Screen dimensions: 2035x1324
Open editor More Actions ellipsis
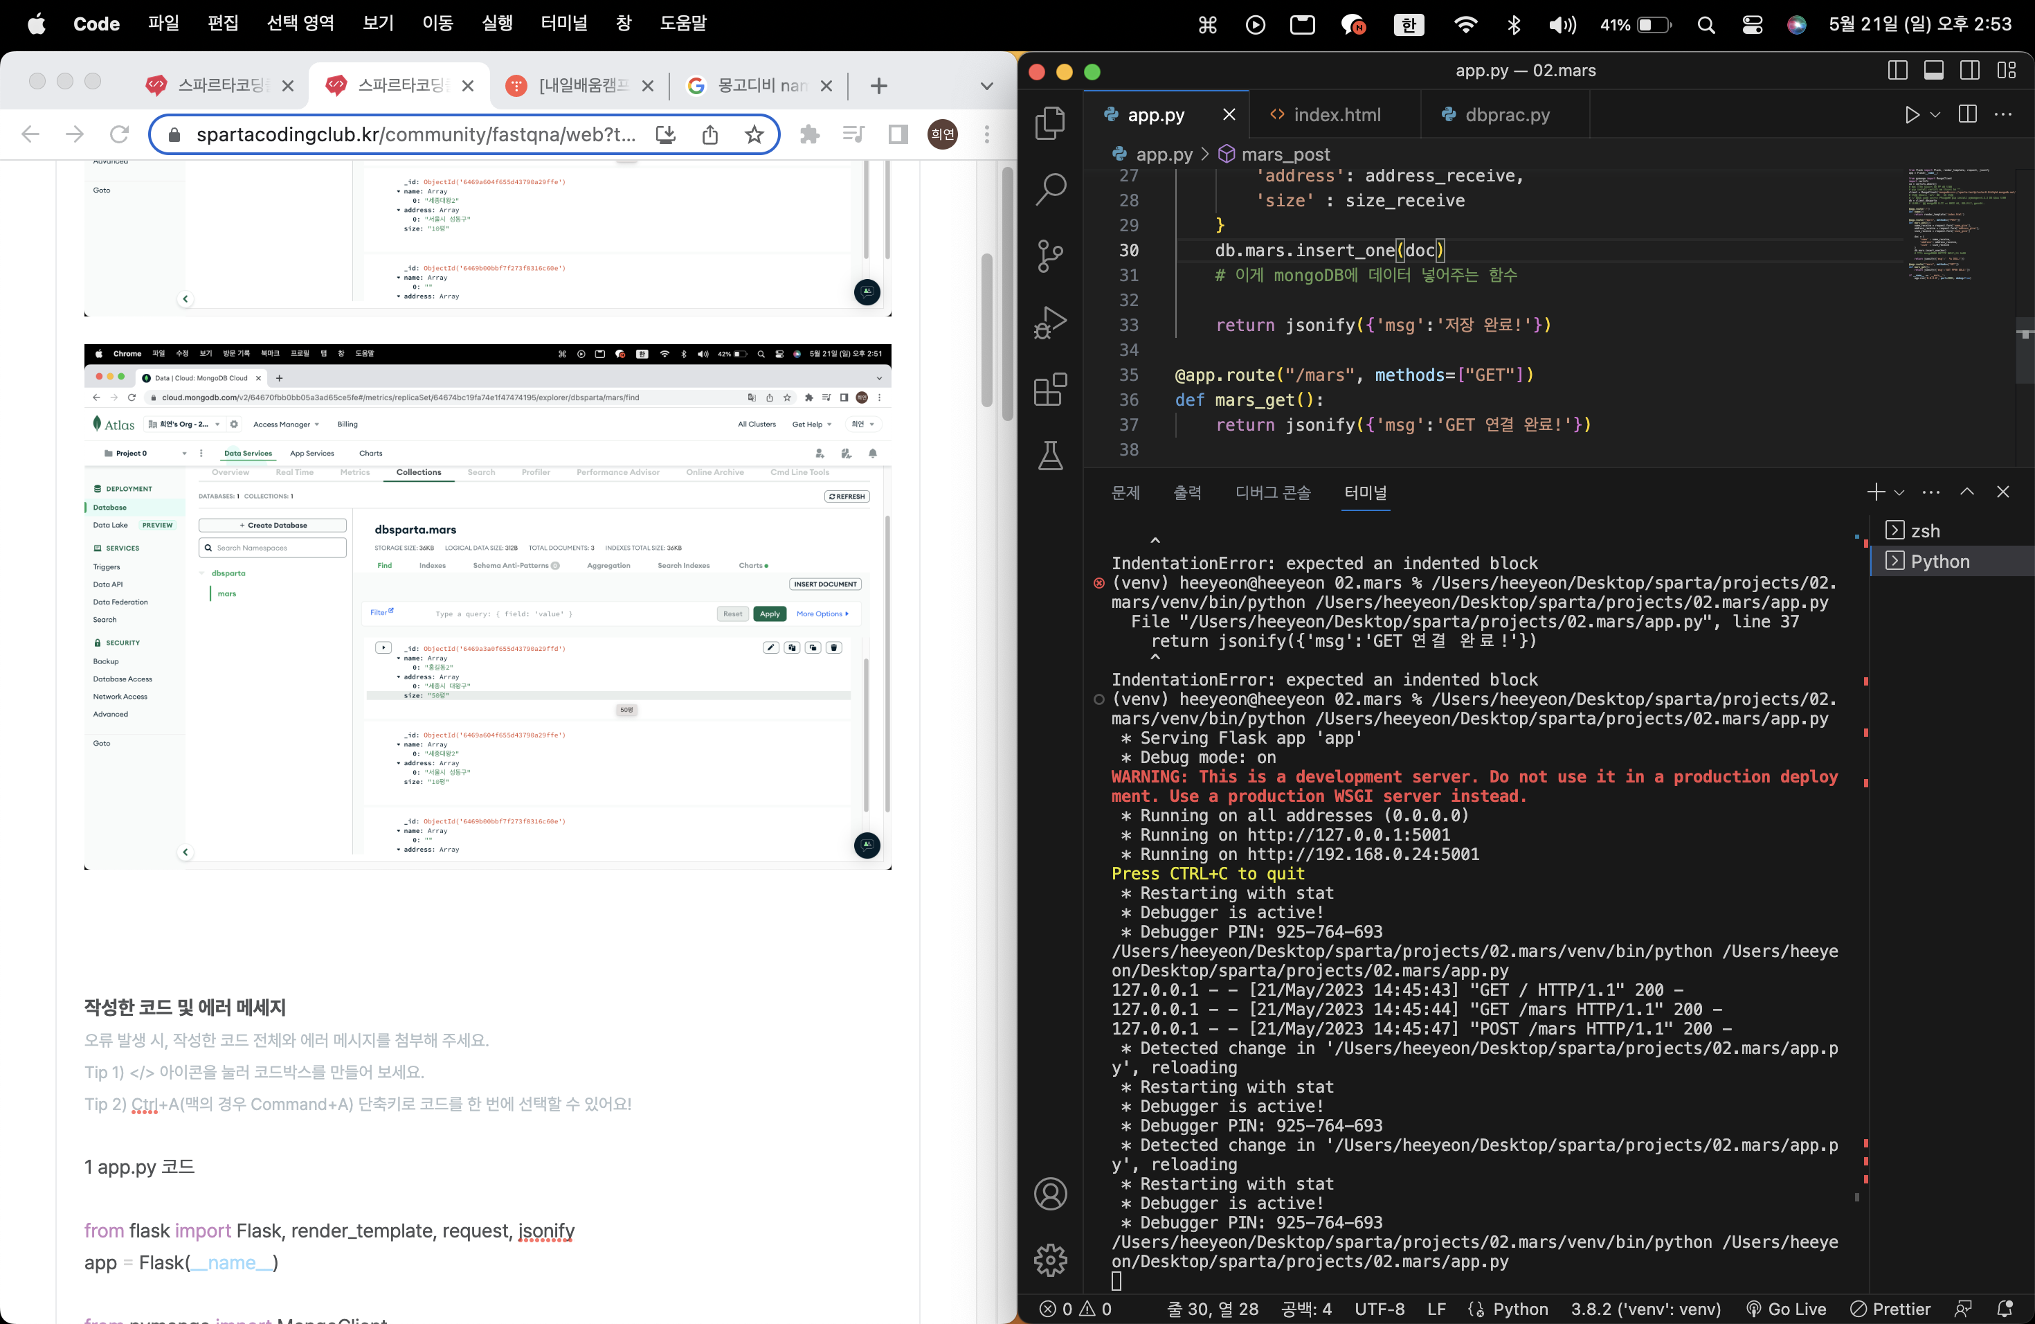[x=2002, y=115]
